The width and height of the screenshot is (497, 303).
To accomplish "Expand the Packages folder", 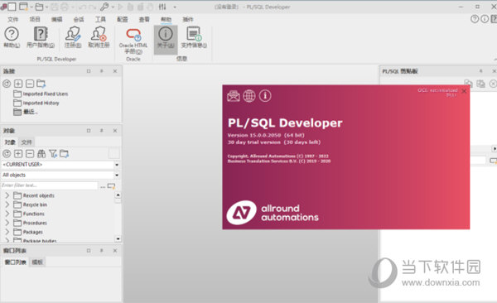I will 7,232.
